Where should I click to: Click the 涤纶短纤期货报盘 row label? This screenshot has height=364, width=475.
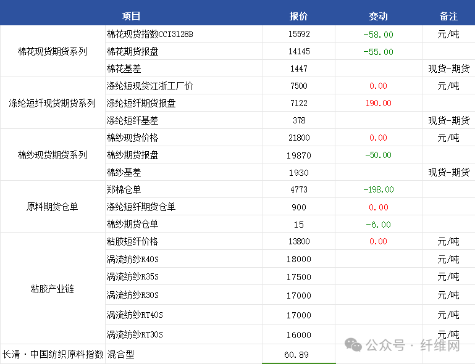[x=141, y=103]
